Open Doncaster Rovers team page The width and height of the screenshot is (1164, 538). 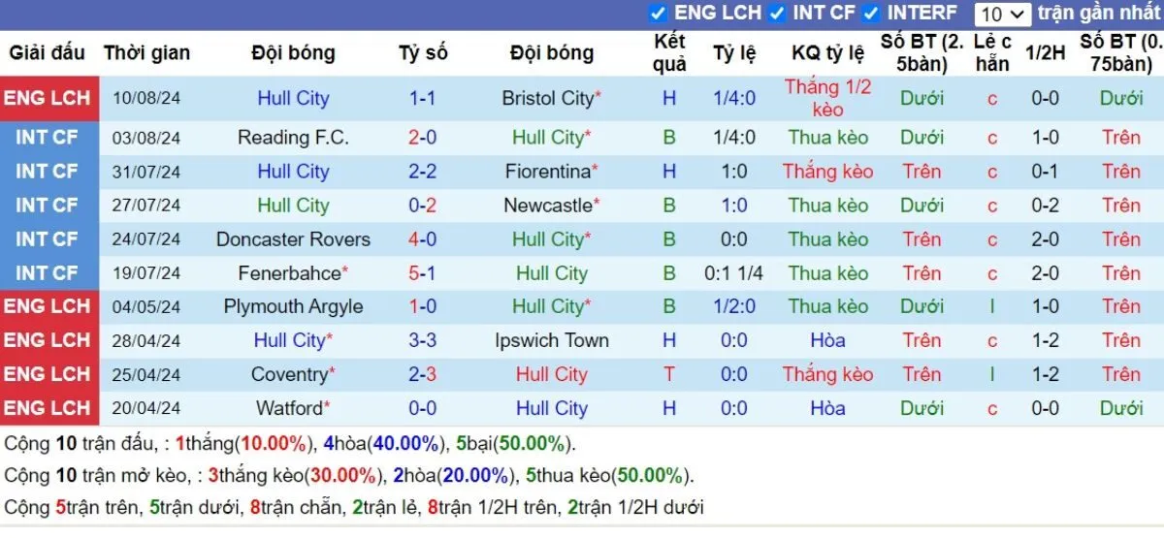pos(293,239)
